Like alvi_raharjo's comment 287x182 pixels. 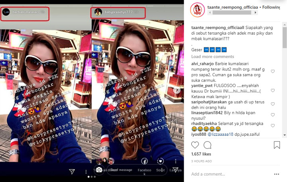pos(273,71)
